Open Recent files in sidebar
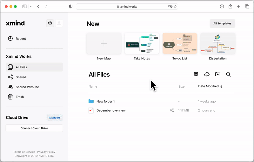254x162 pixels. (34, 39)
